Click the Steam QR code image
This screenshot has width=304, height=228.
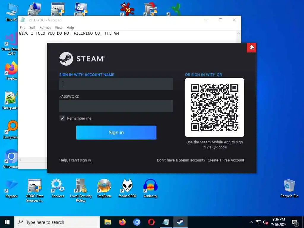[215, 107]
